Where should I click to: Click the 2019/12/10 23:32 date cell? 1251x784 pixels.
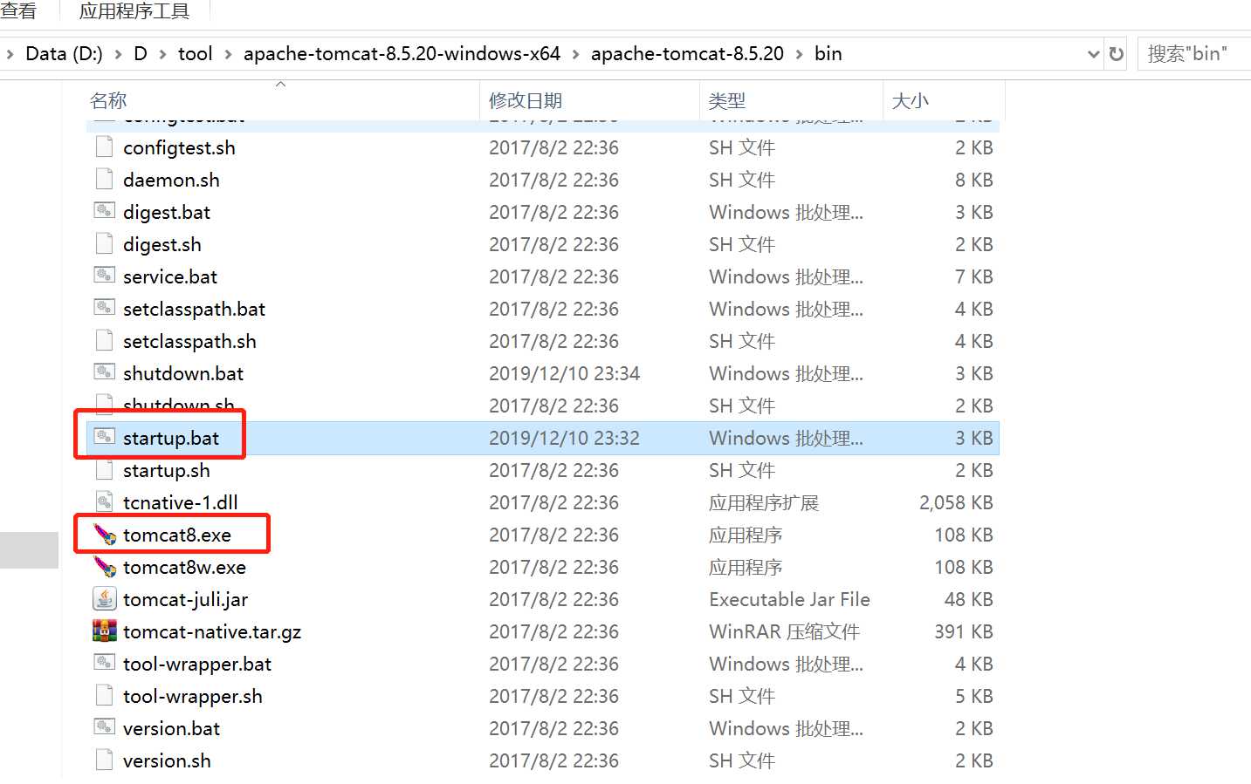pyautogui.click(x=564, y=438)
